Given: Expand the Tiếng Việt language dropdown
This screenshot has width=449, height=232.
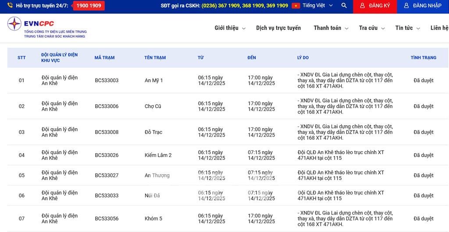Looking at the screenshot, I should (x=331, y=6).
